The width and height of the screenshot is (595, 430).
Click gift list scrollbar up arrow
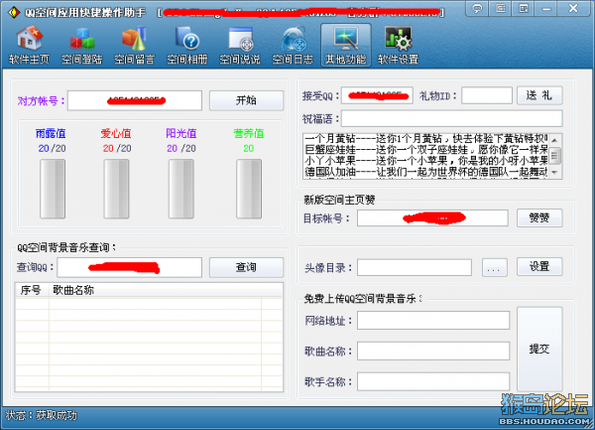pos(554,140)
